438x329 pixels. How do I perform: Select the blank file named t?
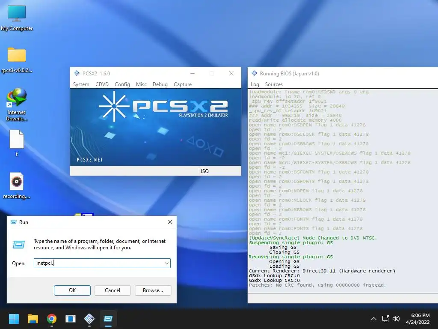click(x=17, y=143)
